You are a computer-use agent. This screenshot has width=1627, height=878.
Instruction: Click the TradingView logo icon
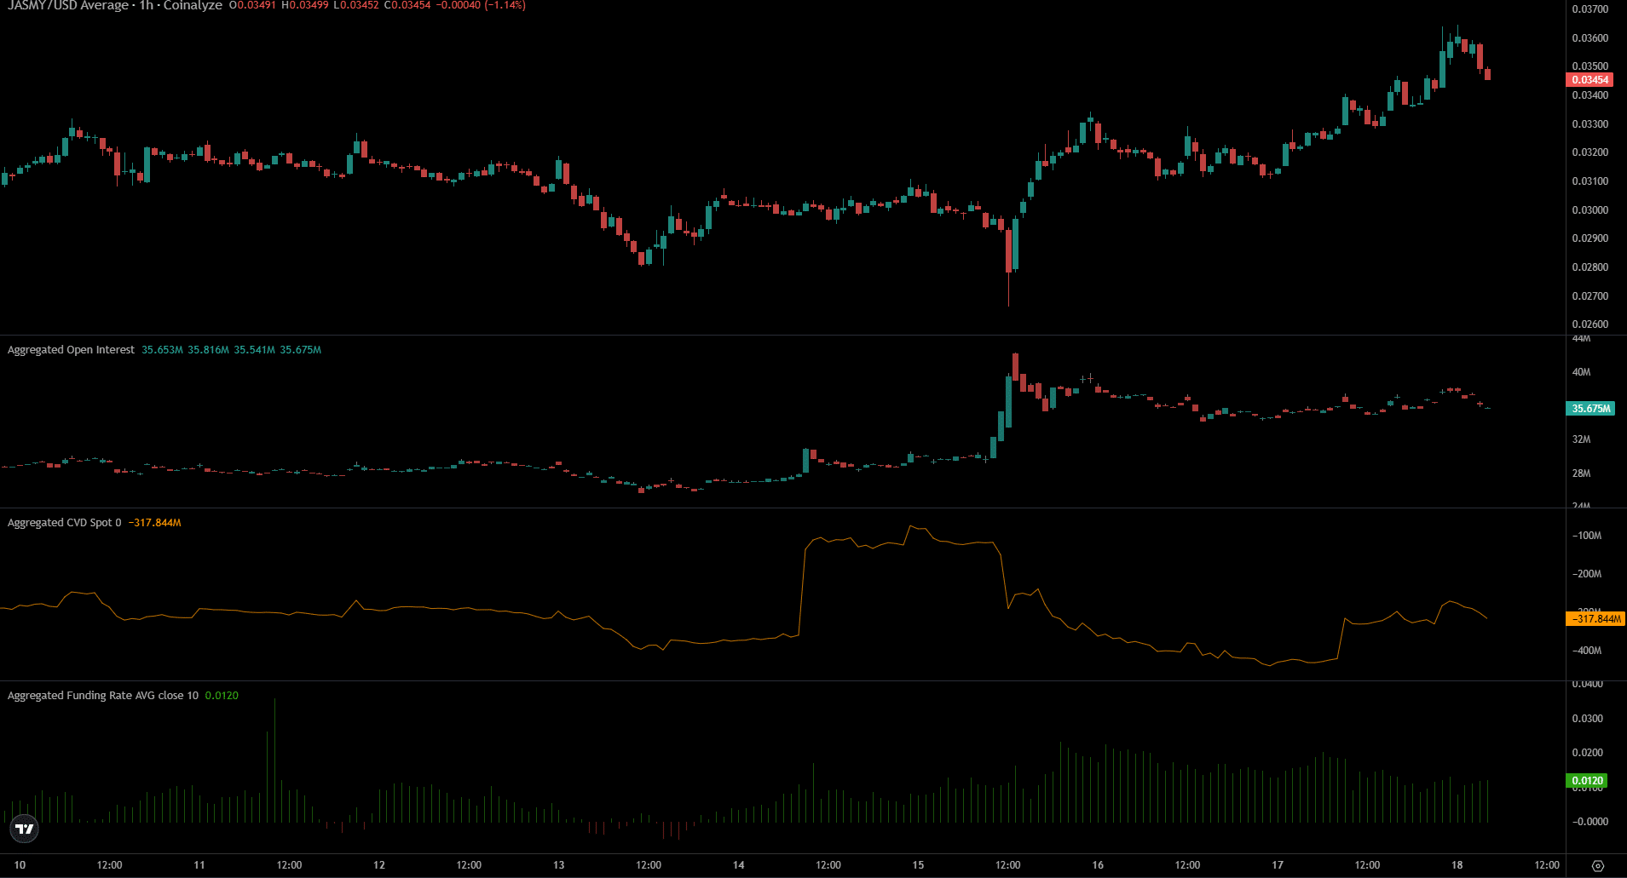tap(25, 828)
